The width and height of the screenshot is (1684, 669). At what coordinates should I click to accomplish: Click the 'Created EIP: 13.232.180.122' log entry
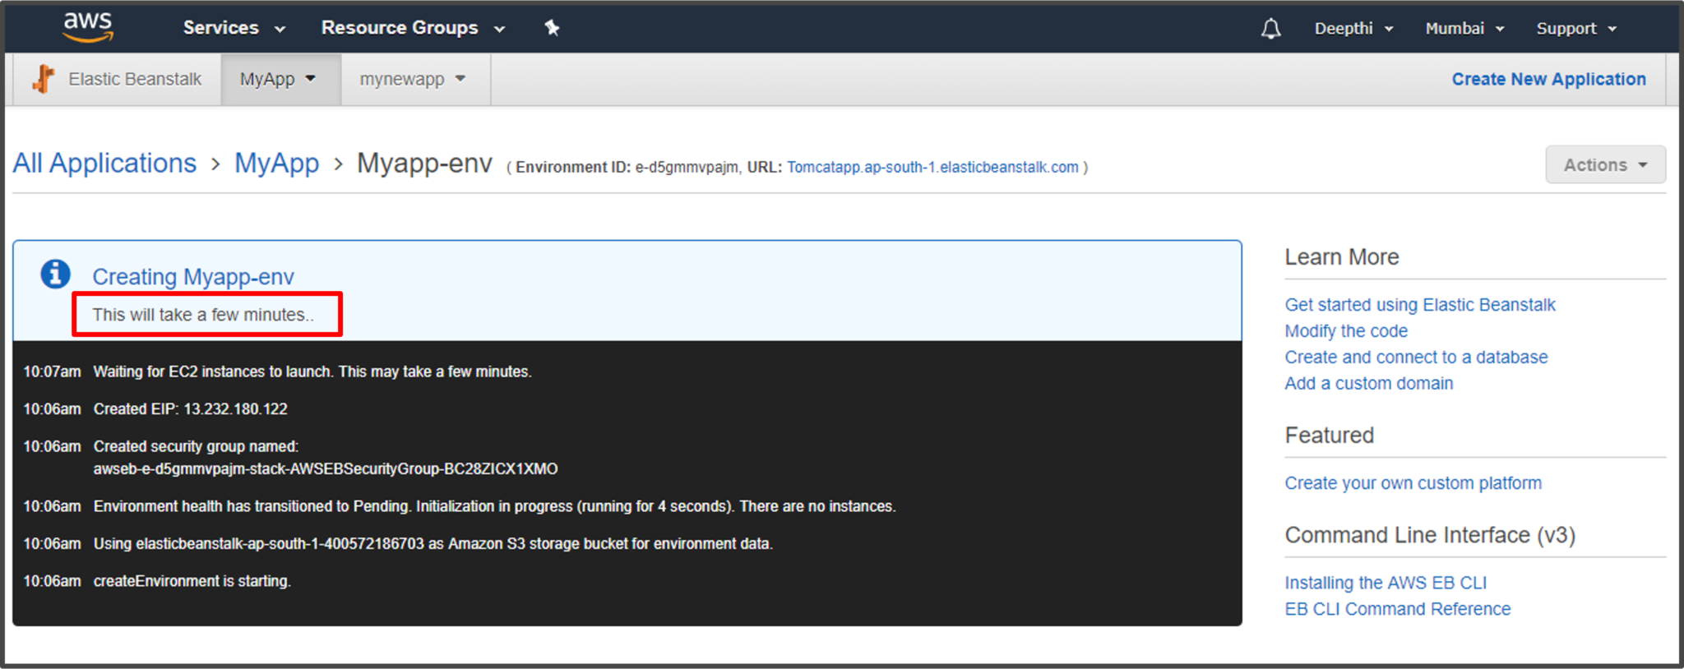(x=190, y=408)
